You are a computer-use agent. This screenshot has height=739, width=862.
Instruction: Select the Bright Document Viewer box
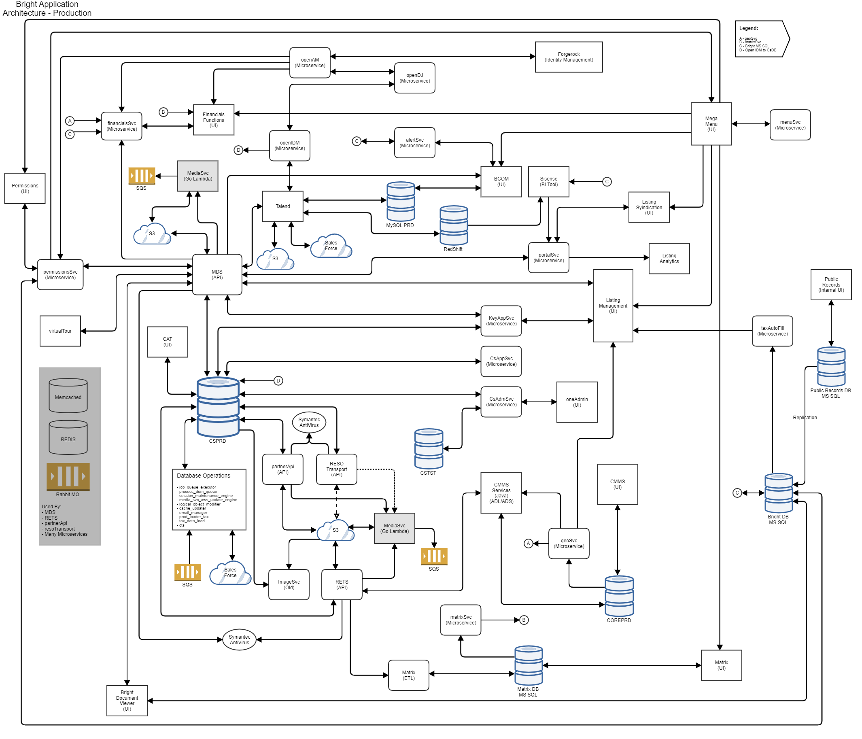click(x=127, y=700)
